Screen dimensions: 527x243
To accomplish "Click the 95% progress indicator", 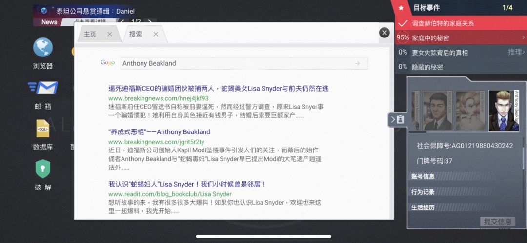I will pos(403,37).
